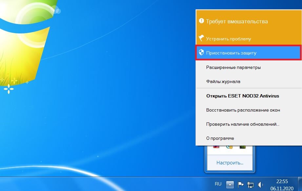Select 'Приостановить защиту' in ESET menu
302x191 pixels.
pos(249,53)
